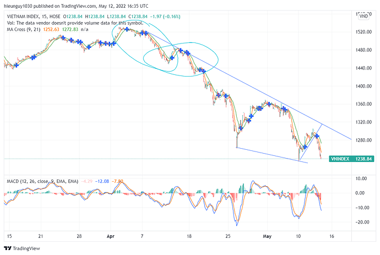Image resolution: width=380 pixels, height=255 pixels.
Task: Click the MACD signal value −7.80
Action: coord(117,181)
